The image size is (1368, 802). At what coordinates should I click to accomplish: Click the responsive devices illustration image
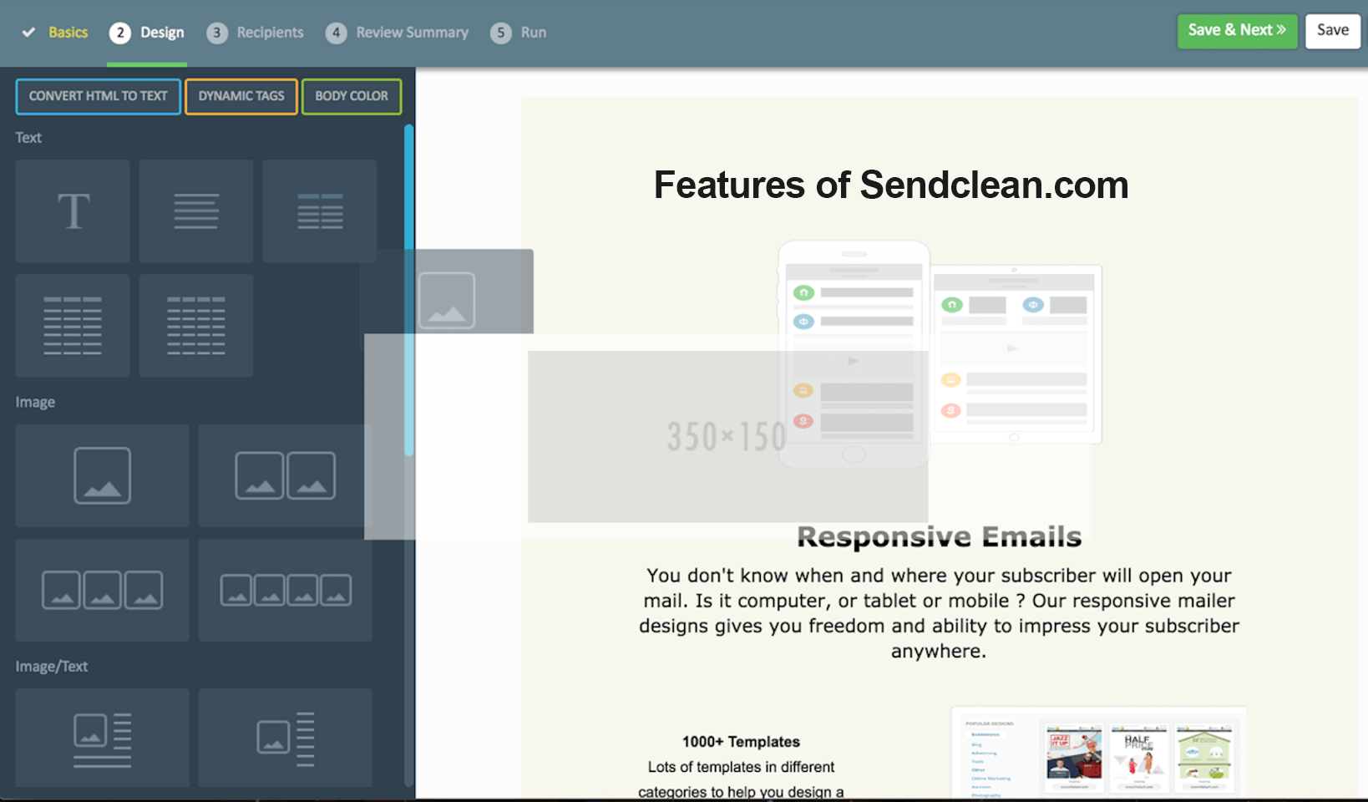[x=940, y=353]
